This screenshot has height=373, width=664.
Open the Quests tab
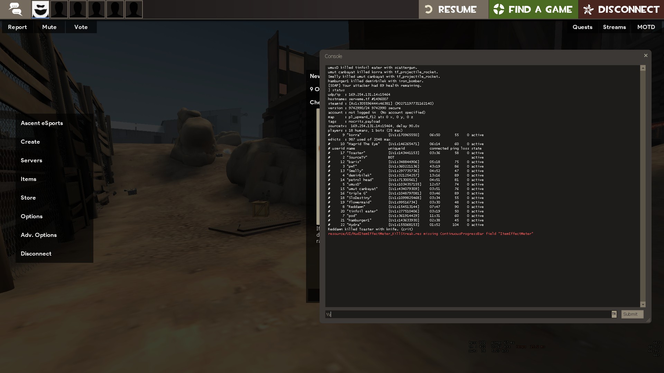[582, 27]
